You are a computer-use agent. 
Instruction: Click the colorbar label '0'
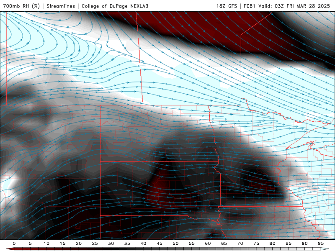[14, 243]
